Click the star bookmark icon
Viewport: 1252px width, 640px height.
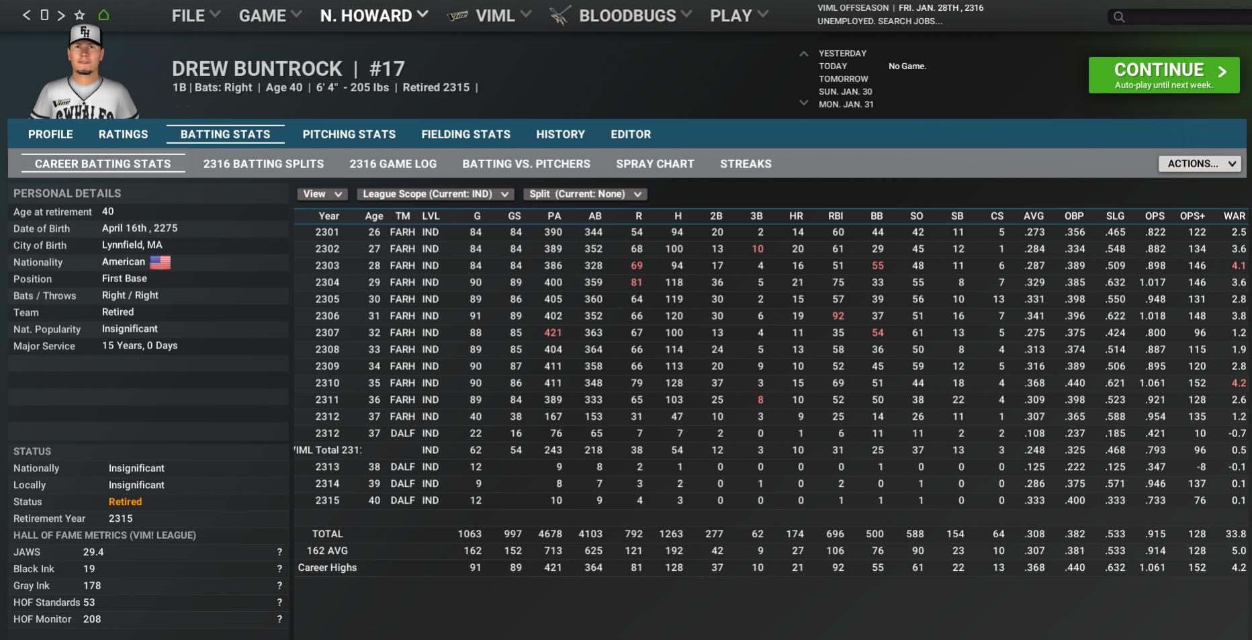80,15
